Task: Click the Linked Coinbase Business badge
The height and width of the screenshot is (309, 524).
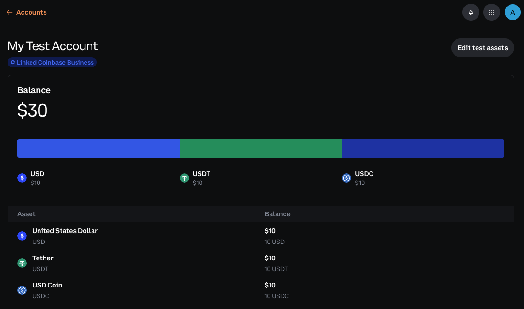Action: coord(52,62)
